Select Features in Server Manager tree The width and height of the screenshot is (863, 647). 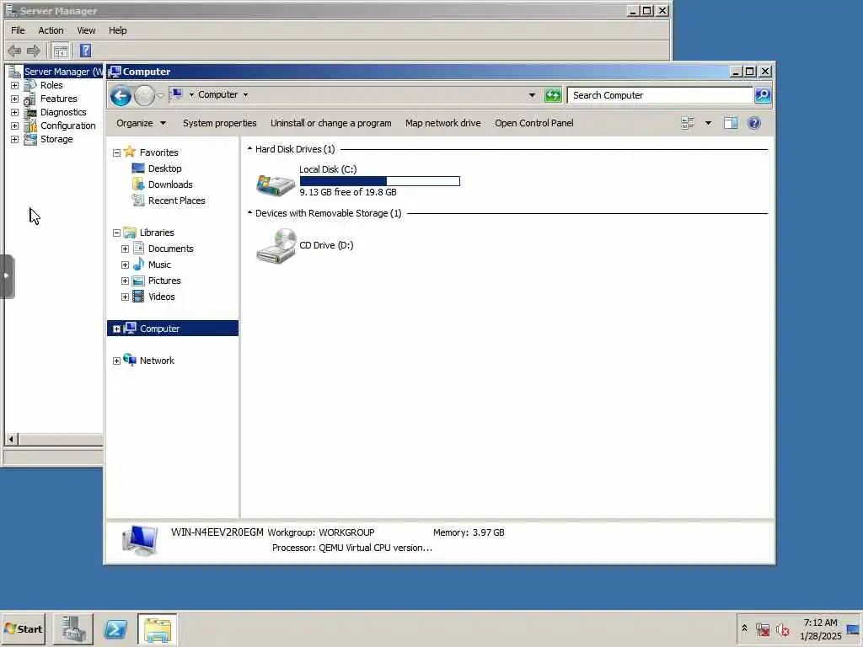(58, 99)
